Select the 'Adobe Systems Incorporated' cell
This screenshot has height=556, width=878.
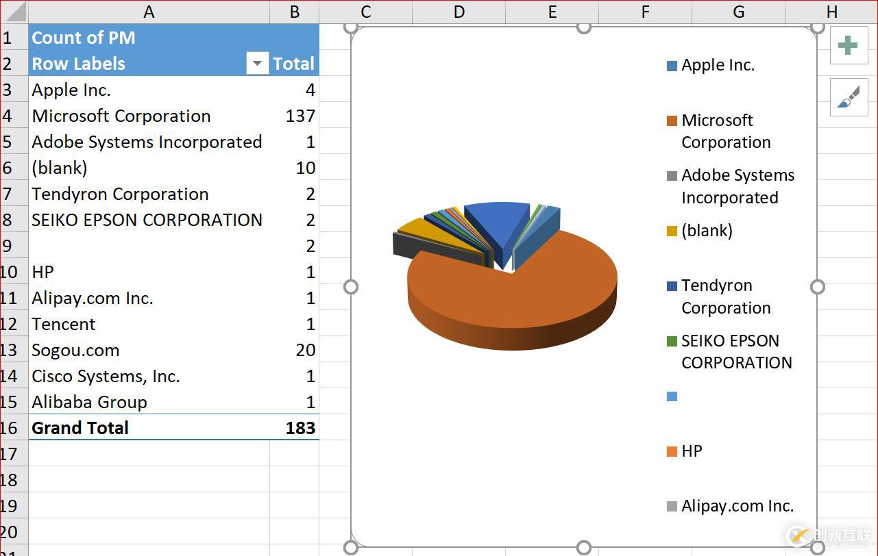click(x=149, y=142)
